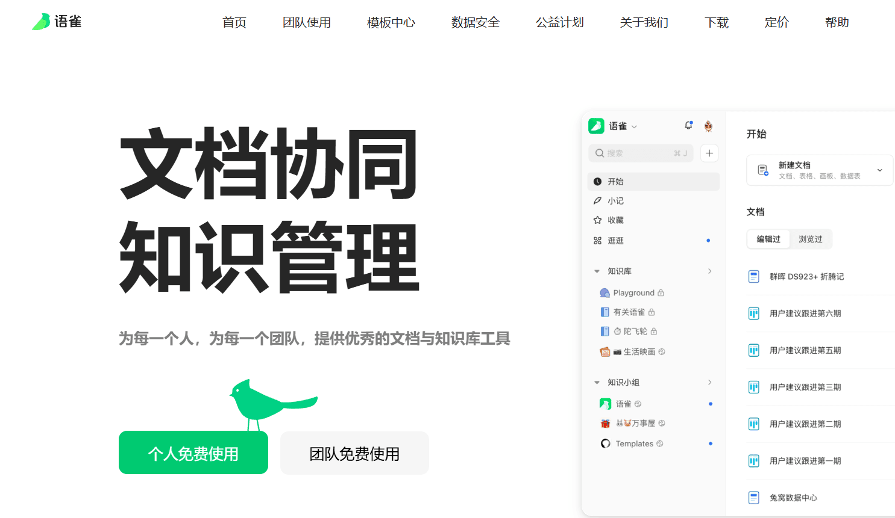Image resolution: width=895 pixels, height=518 pixels.
Task: Click the board icon for 用户建议跟进第二期
Action: 753,424
